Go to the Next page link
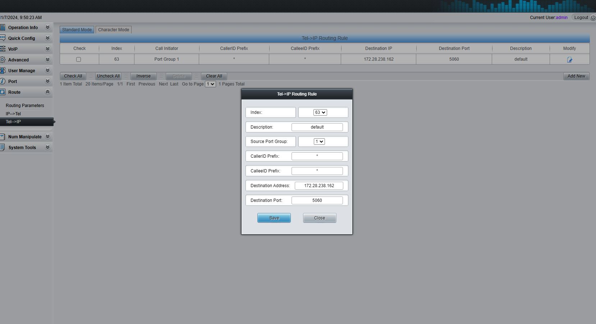The image size is (596, 324). [x=163, y=84]
